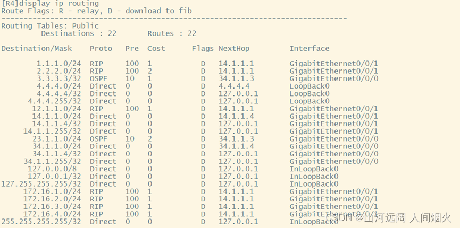Select the Pre column header

click(132, 48)
